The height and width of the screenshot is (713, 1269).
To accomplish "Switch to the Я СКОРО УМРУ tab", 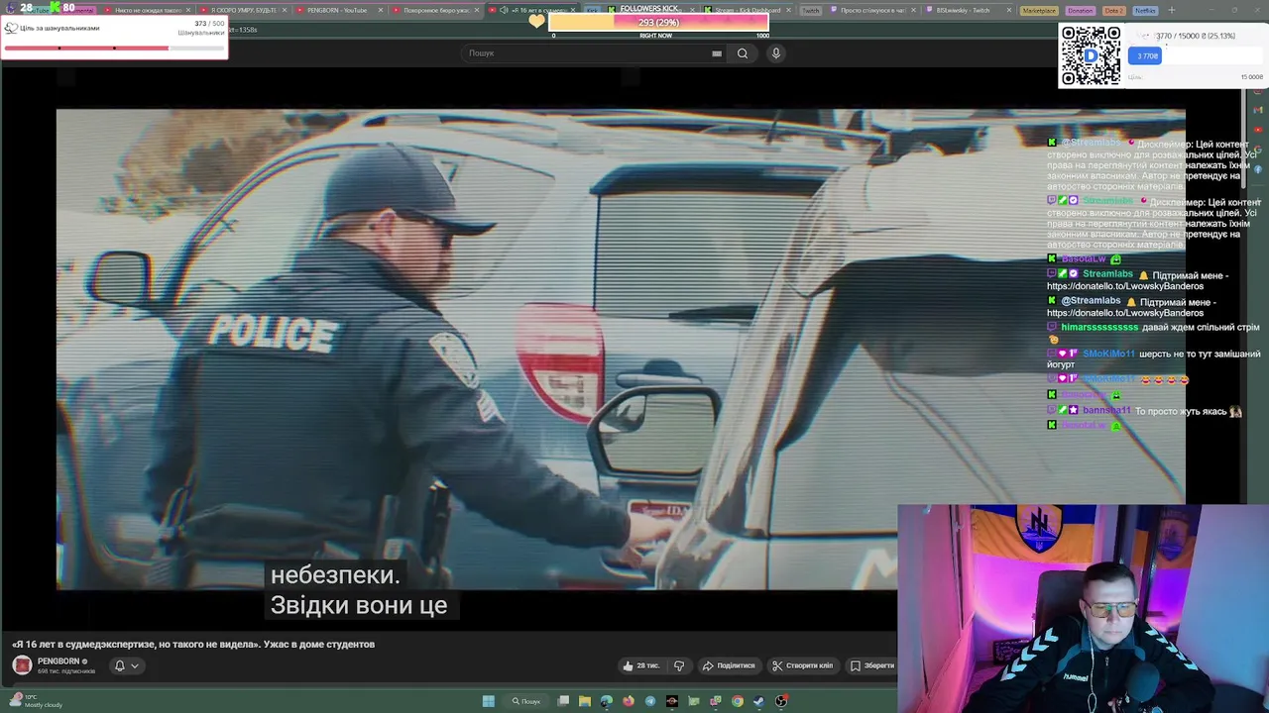I will click(243, 10).
